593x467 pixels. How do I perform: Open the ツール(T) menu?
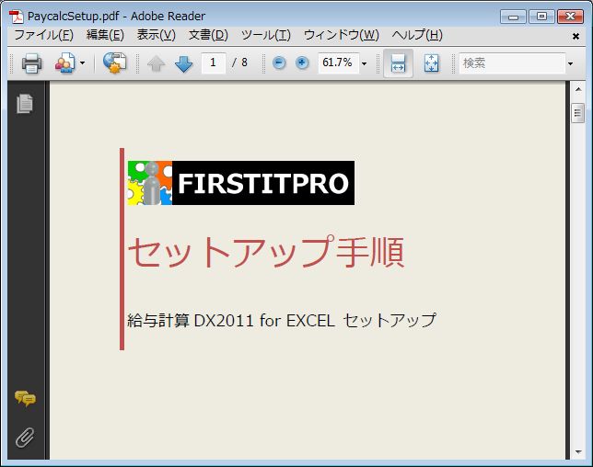pyautogui.click(x=266, y=35)
